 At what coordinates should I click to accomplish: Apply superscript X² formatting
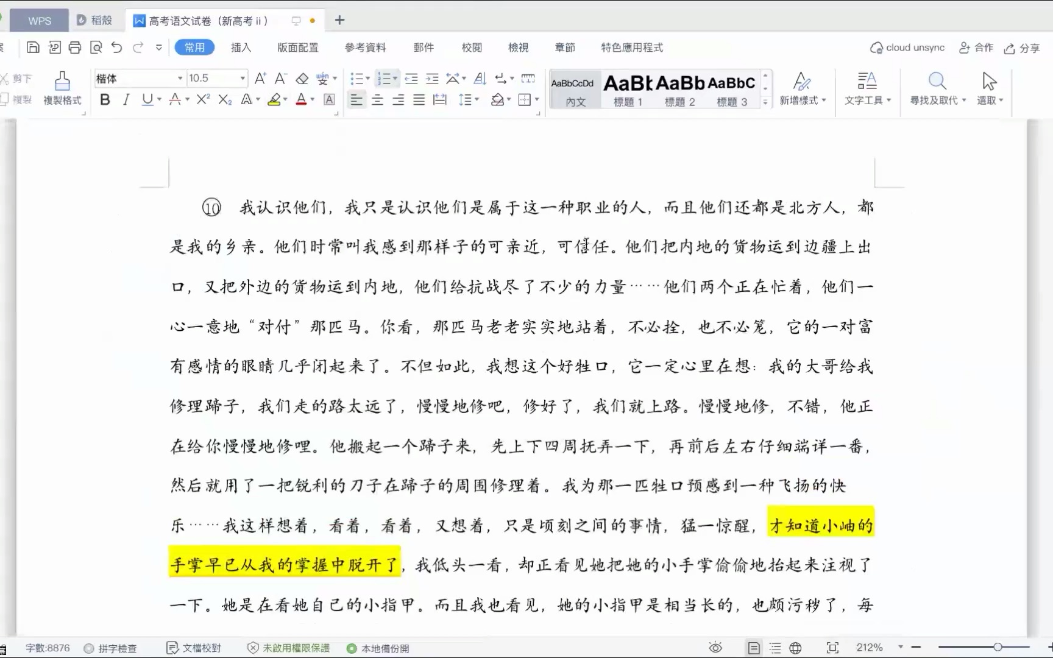coord(203,99)
